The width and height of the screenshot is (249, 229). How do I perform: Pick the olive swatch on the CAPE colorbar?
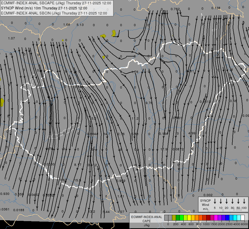coord(174,218)
